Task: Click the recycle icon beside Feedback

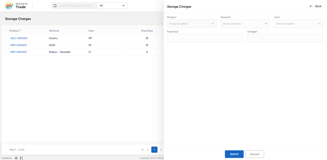Action: pos(16,158)
